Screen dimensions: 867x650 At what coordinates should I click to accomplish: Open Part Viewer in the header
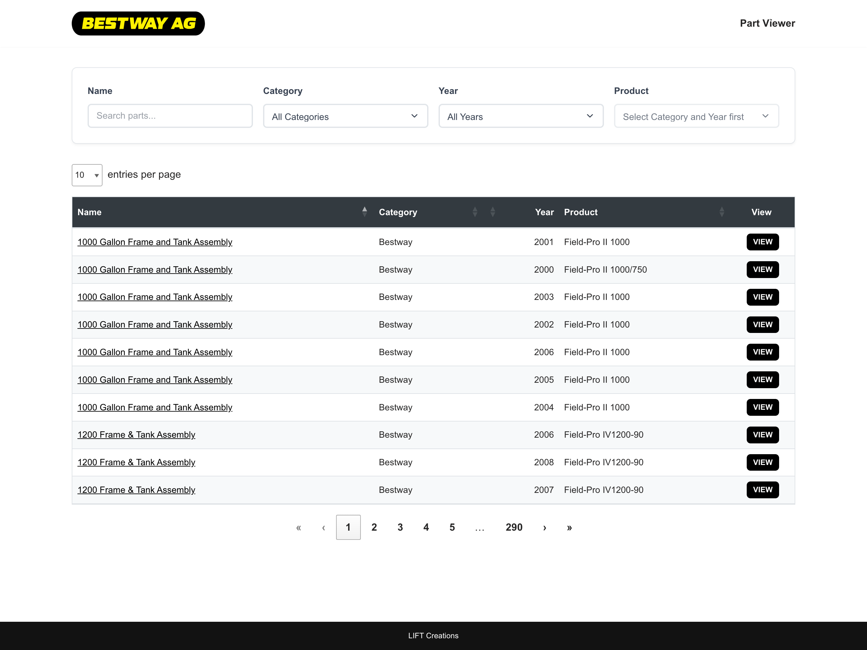(767, 23)
